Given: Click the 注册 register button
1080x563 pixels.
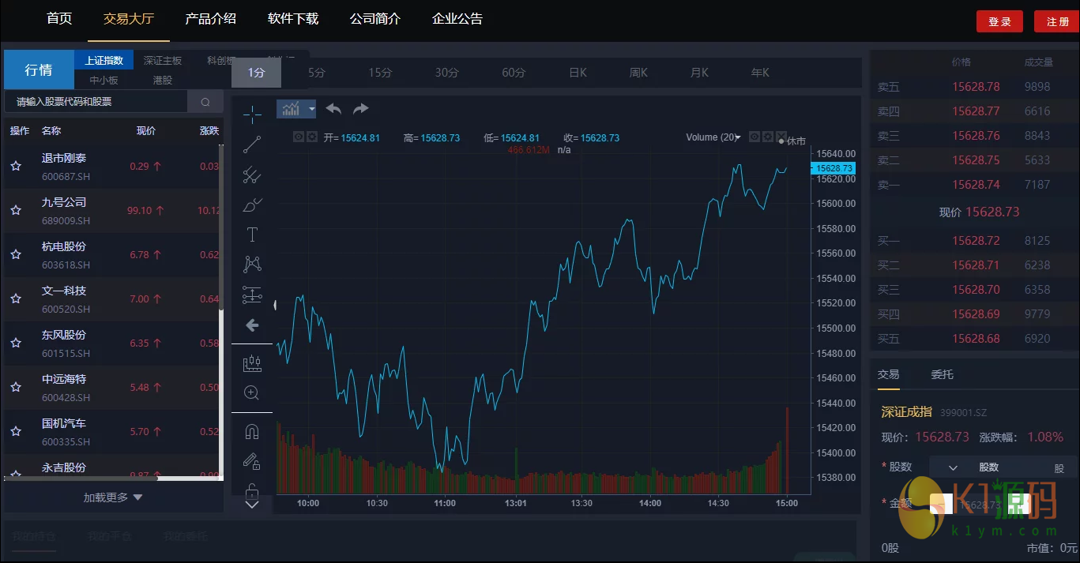Looking at the screenshot, I should click(x=1056, y=21).
